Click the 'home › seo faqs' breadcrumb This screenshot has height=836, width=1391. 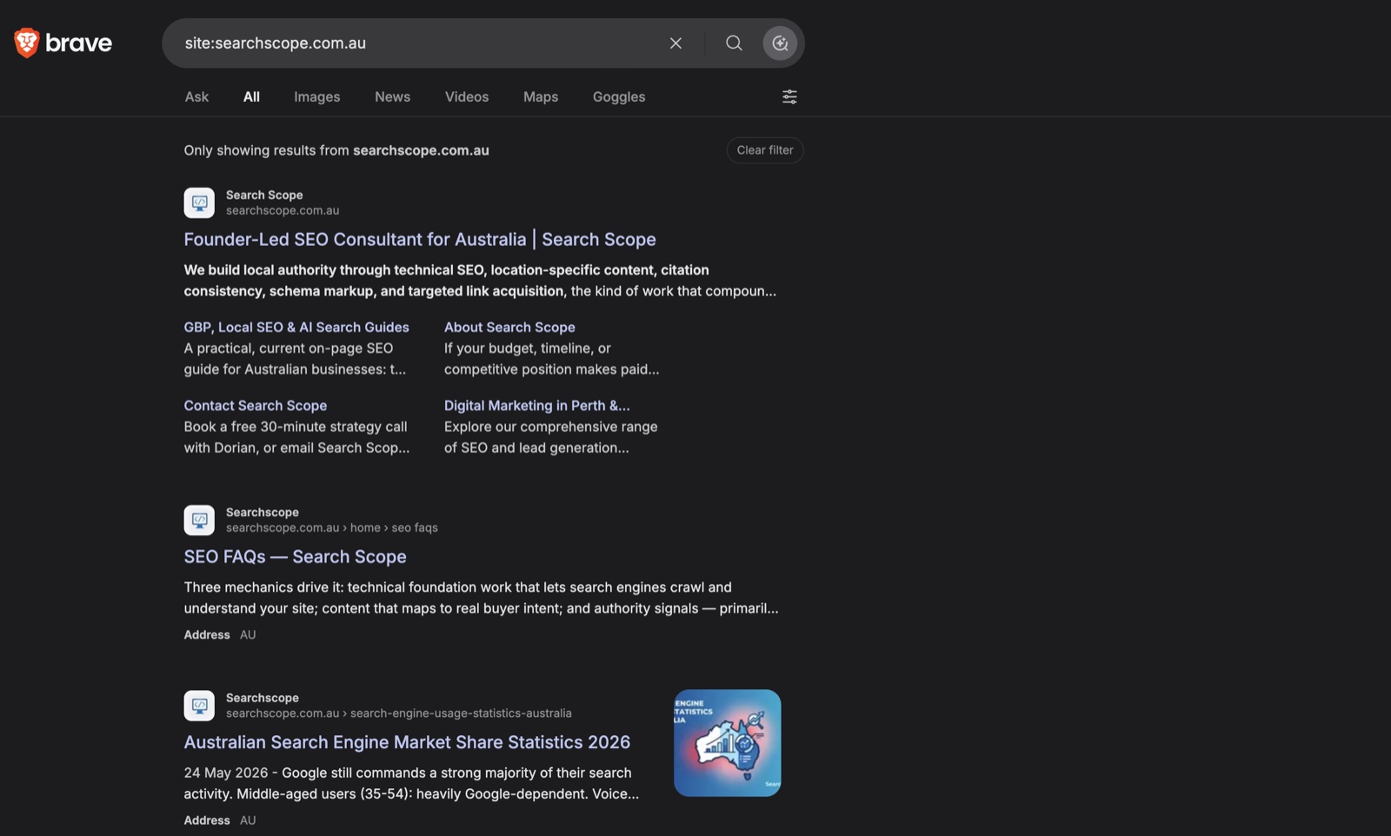pyautogui.click(x=394, y=527)
